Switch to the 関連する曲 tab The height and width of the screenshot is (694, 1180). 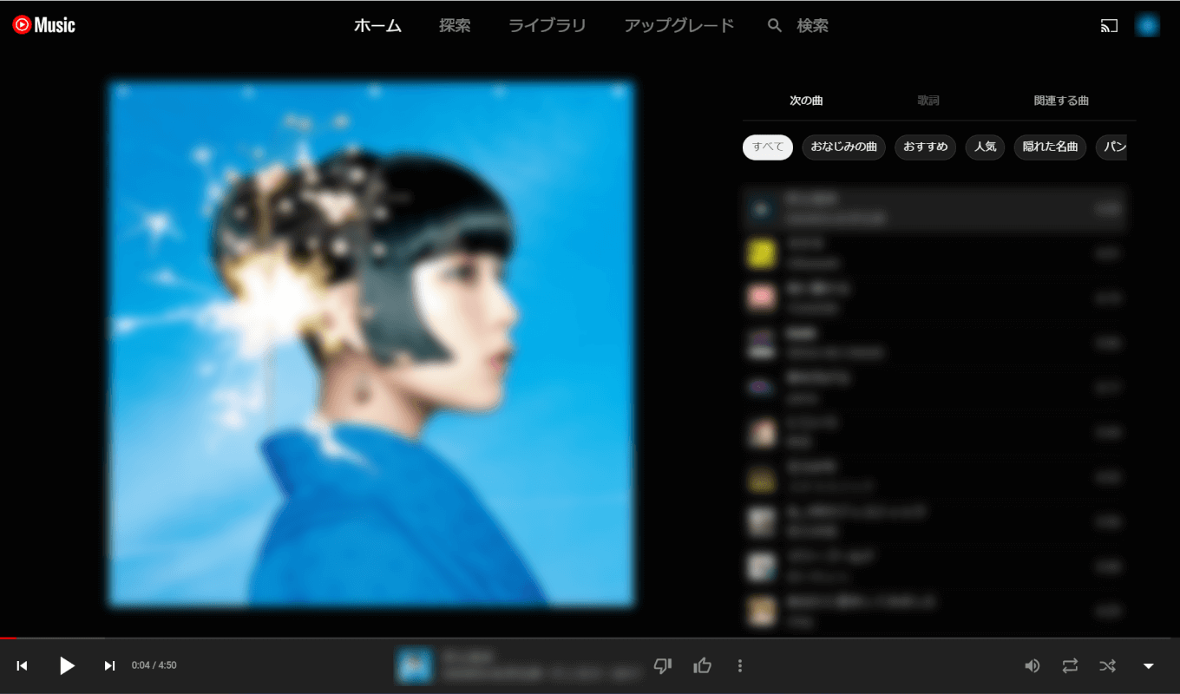pos(1061,101)
